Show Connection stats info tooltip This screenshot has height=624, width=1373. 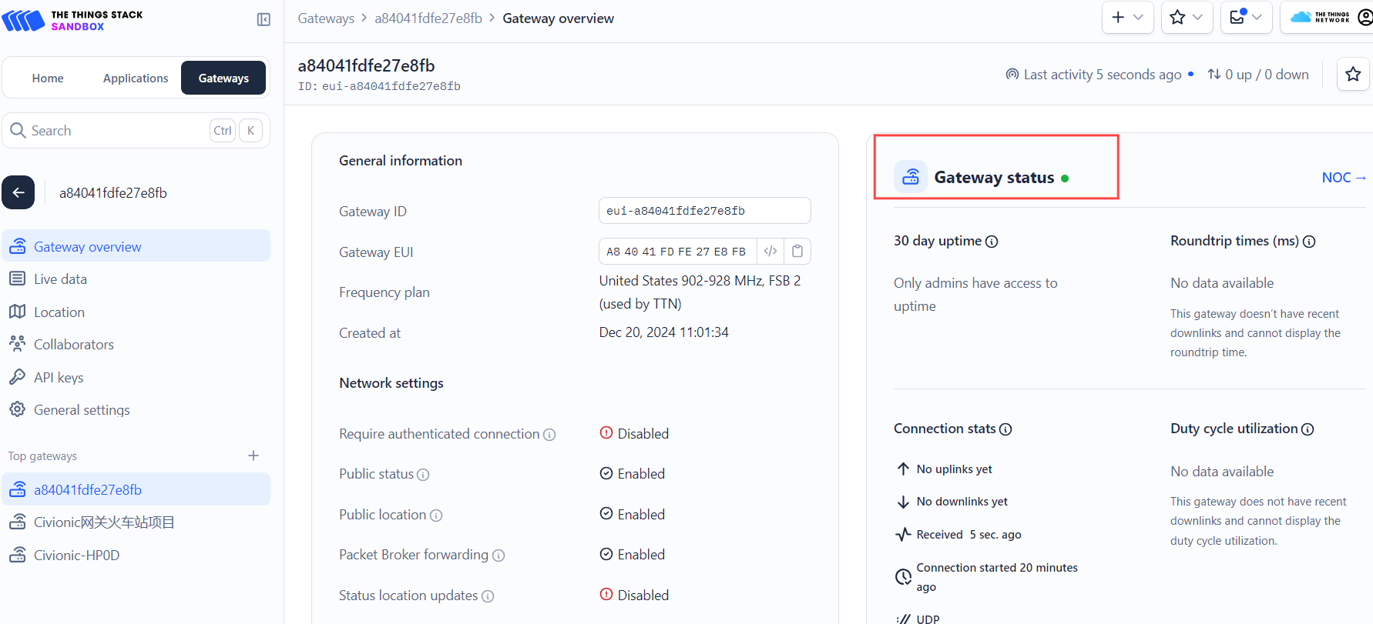(1005, 429)
